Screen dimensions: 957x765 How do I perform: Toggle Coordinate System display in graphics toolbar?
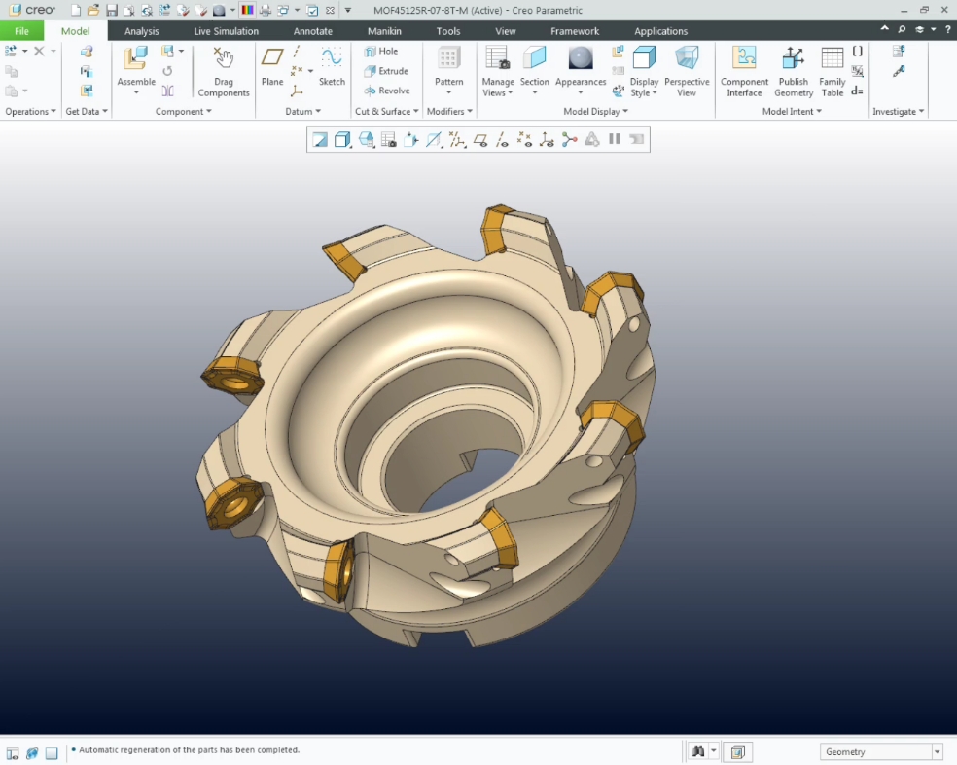point(547,140)
